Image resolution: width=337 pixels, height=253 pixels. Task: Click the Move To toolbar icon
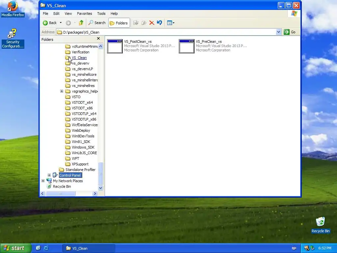tap(136, 23)
